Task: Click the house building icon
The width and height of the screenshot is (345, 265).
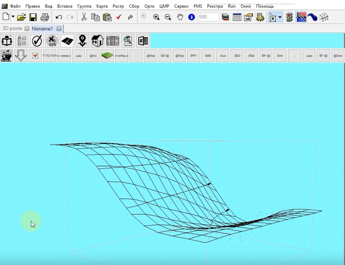Action: tap(97, 41)
